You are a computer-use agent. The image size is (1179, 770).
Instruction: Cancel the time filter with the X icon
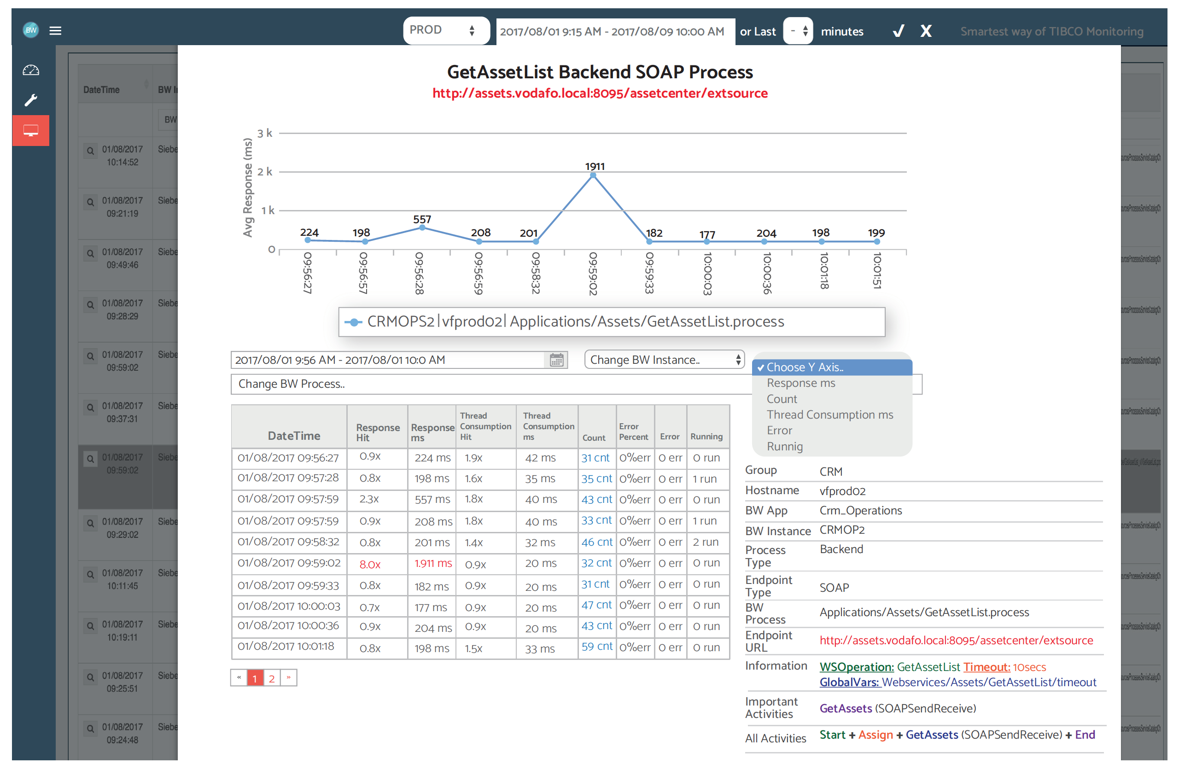pyautogui.click(x=925, y=31)
